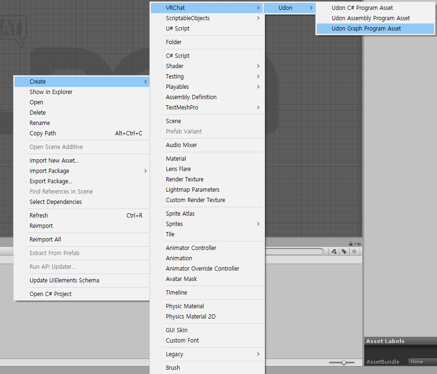Create a Brush asset
This screenshot has width=437, height=374.
pos(206,367)
